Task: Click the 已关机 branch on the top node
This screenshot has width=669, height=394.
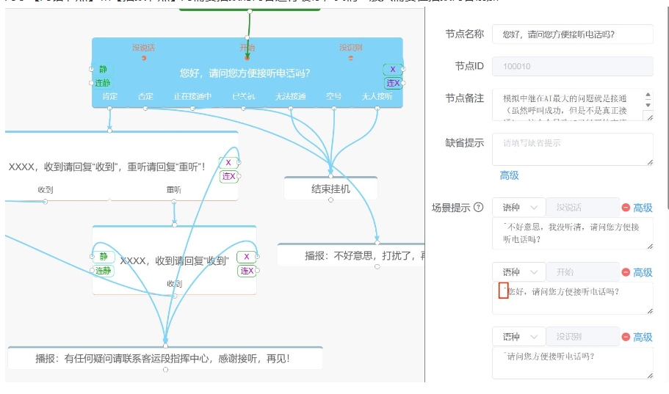Action: pyautogui.click(x=244, y=96)
